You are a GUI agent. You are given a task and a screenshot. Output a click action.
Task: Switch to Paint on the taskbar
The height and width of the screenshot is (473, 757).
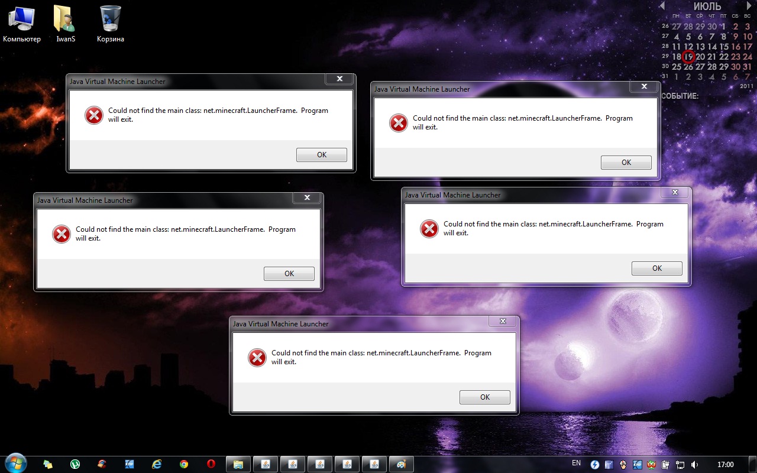coord(402,464)
